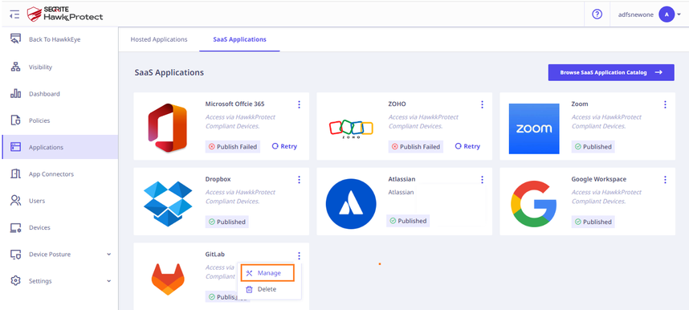Screen dimensions: 689x310
Task: Click Published status on Google Workspace card
Action: (593, 222)
